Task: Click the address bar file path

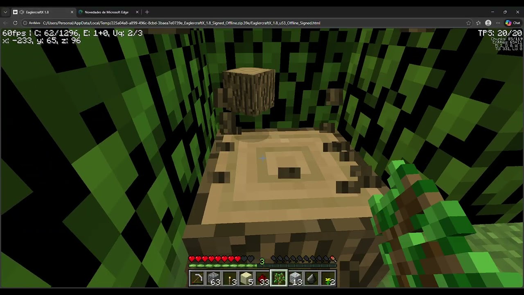Action: coord(181,23)
